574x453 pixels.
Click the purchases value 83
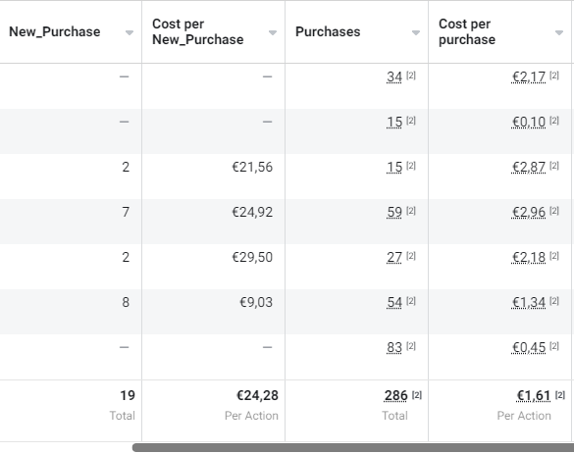coord(394,348)
